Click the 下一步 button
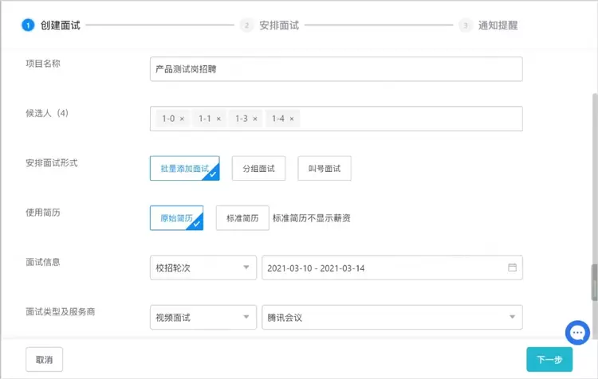 (549, 359)
